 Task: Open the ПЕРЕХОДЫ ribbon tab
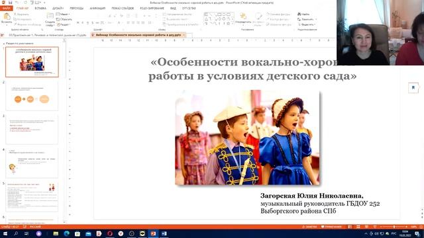[77, 9]
